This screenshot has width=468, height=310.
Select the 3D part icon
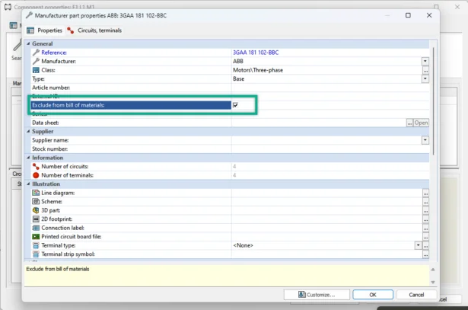(36, 210)
